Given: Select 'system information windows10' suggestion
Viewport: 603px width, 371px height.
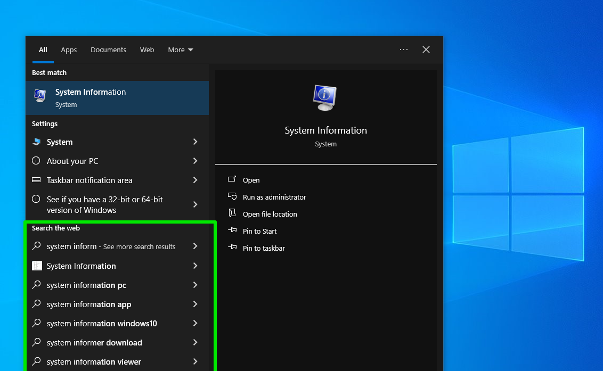Looking at the screenshot, I should (117, 323).
